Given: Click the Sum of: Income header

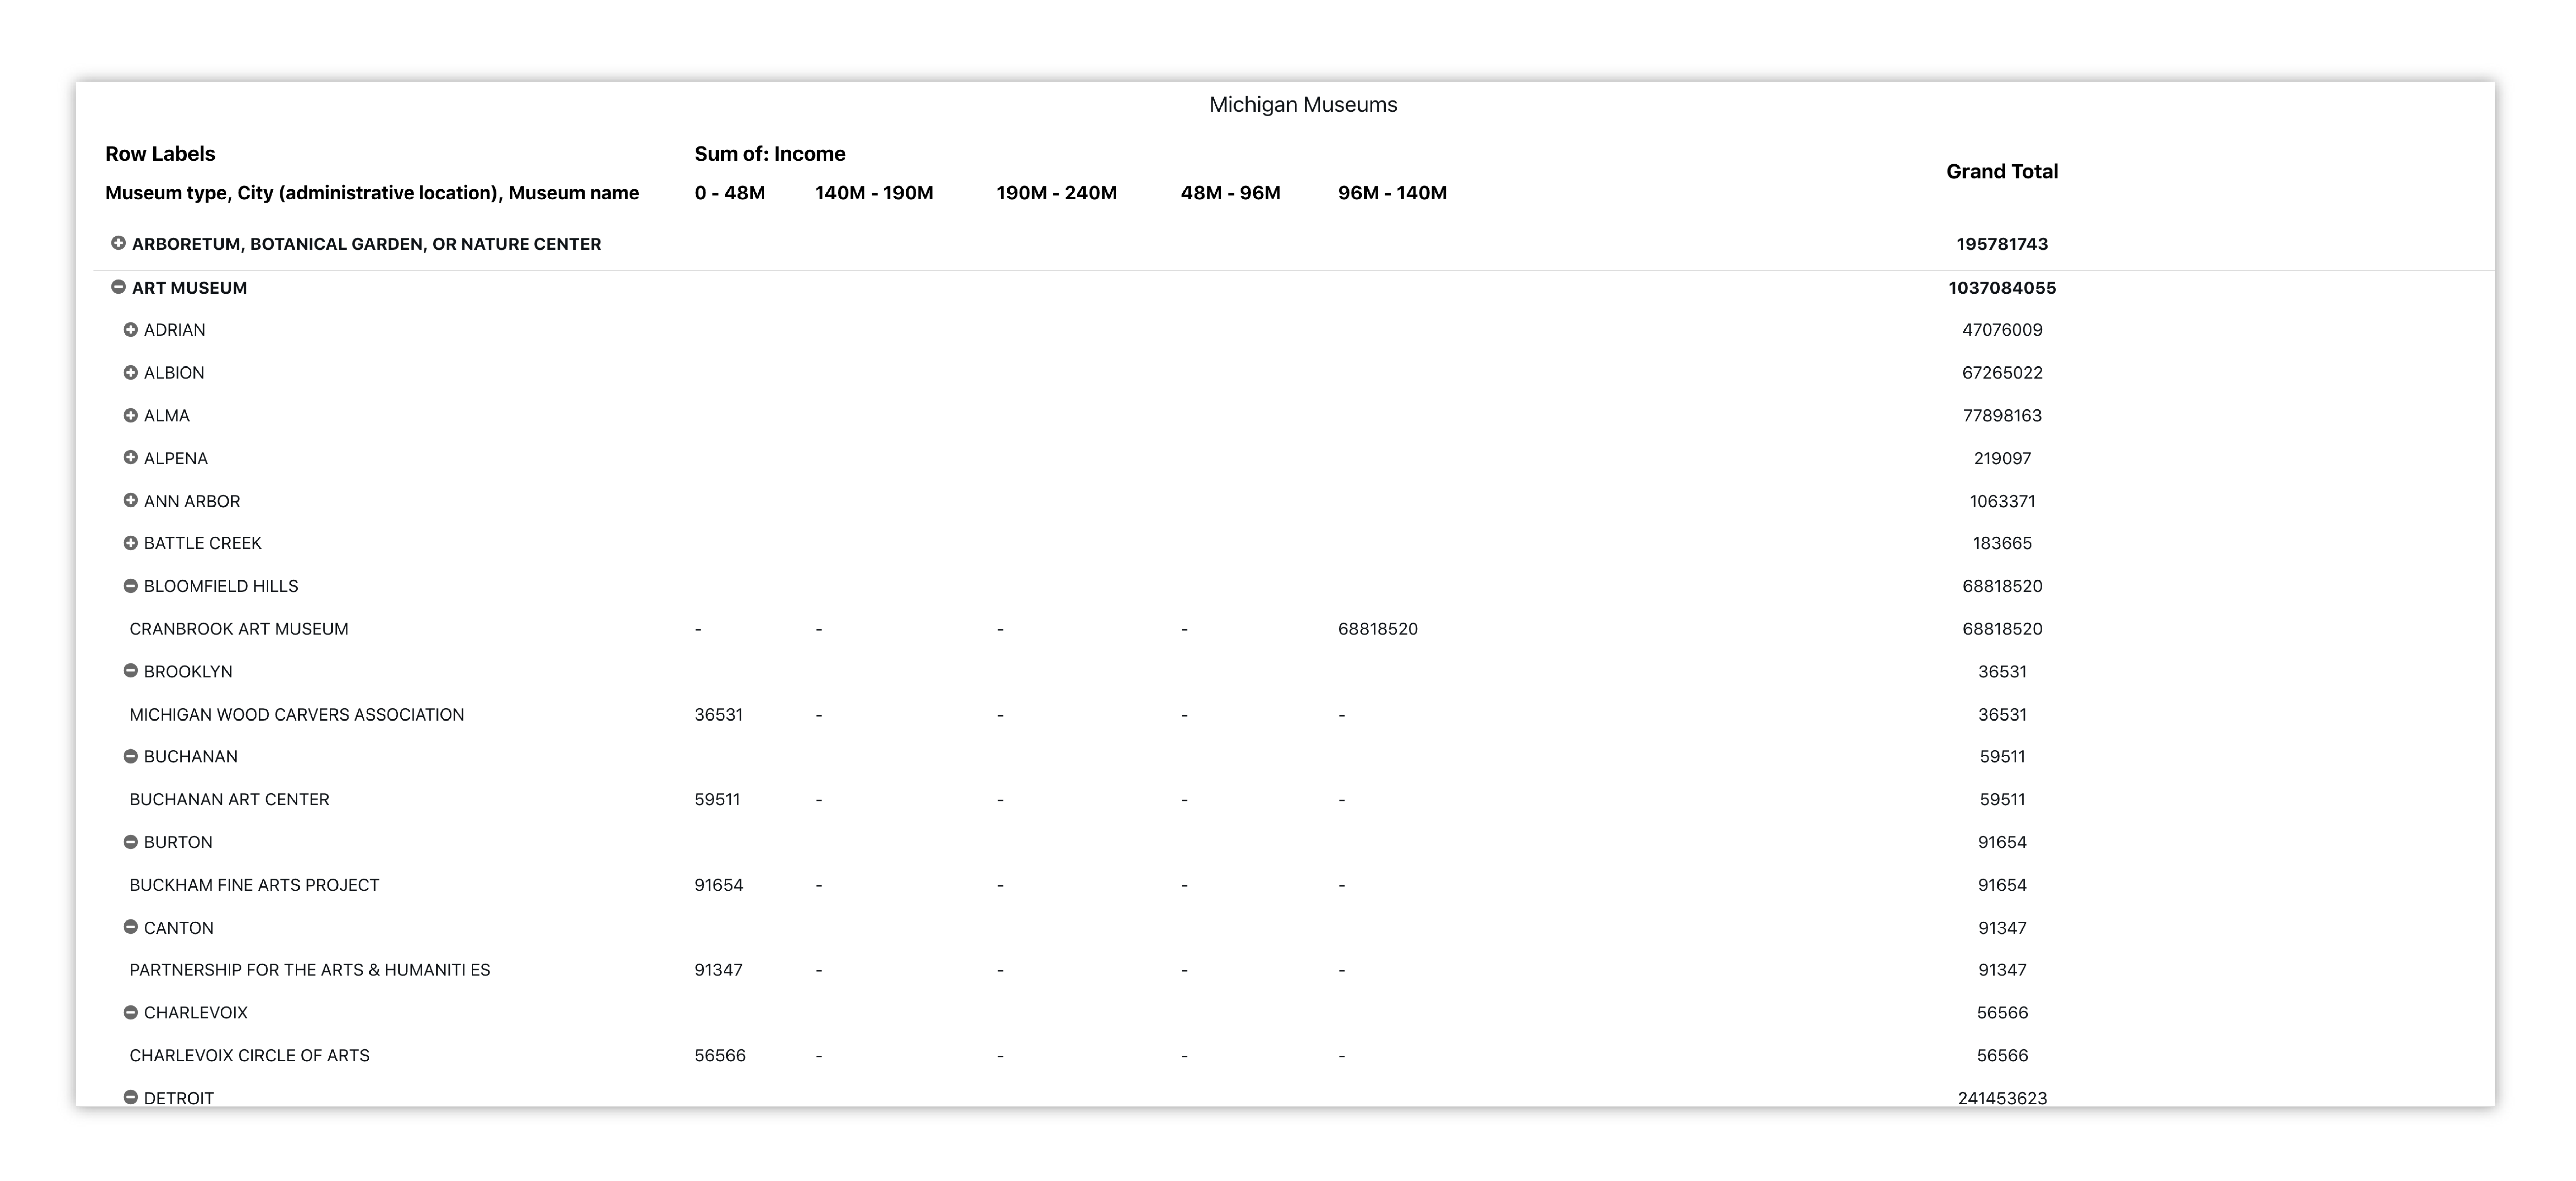Looking at the screenshot, I should coord(770,154).
